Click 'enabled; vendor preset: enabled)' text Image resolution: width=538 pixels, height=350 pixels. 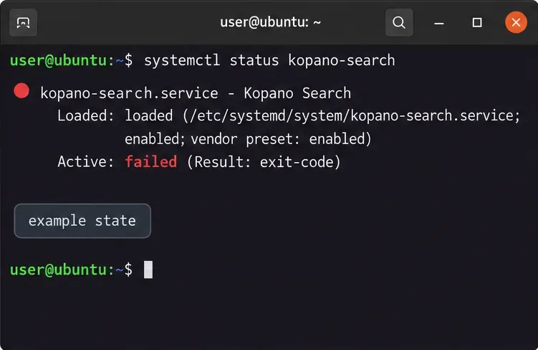[x=248, y=139]
